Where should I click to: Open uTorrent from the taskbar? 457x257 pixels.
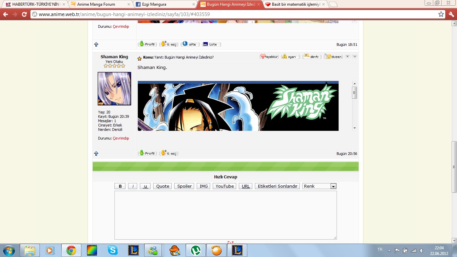click(196, 250)
